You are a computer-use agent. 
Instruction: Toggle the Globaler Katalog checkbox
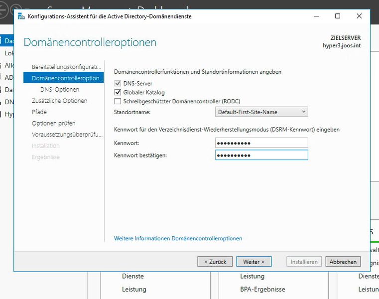coord(118,92)
